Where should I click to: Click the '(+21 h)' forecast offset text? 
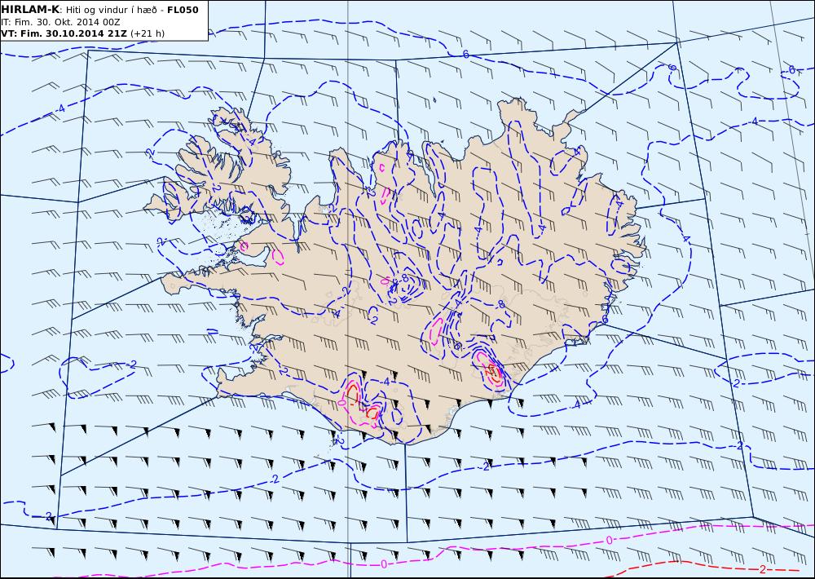pos(148,33)
